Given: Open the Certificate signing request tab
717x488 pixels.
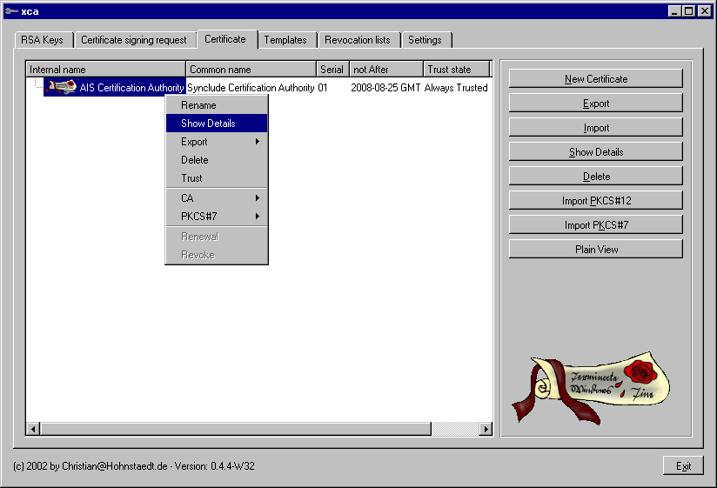Looking at the screenshot, I should pos(134,40).
